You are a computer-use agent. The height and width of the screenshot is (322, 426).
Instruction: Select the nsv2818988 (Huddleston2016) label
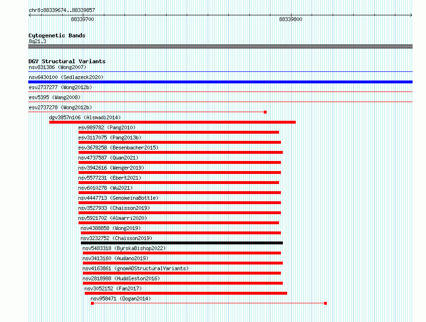(x=121, y=278)
